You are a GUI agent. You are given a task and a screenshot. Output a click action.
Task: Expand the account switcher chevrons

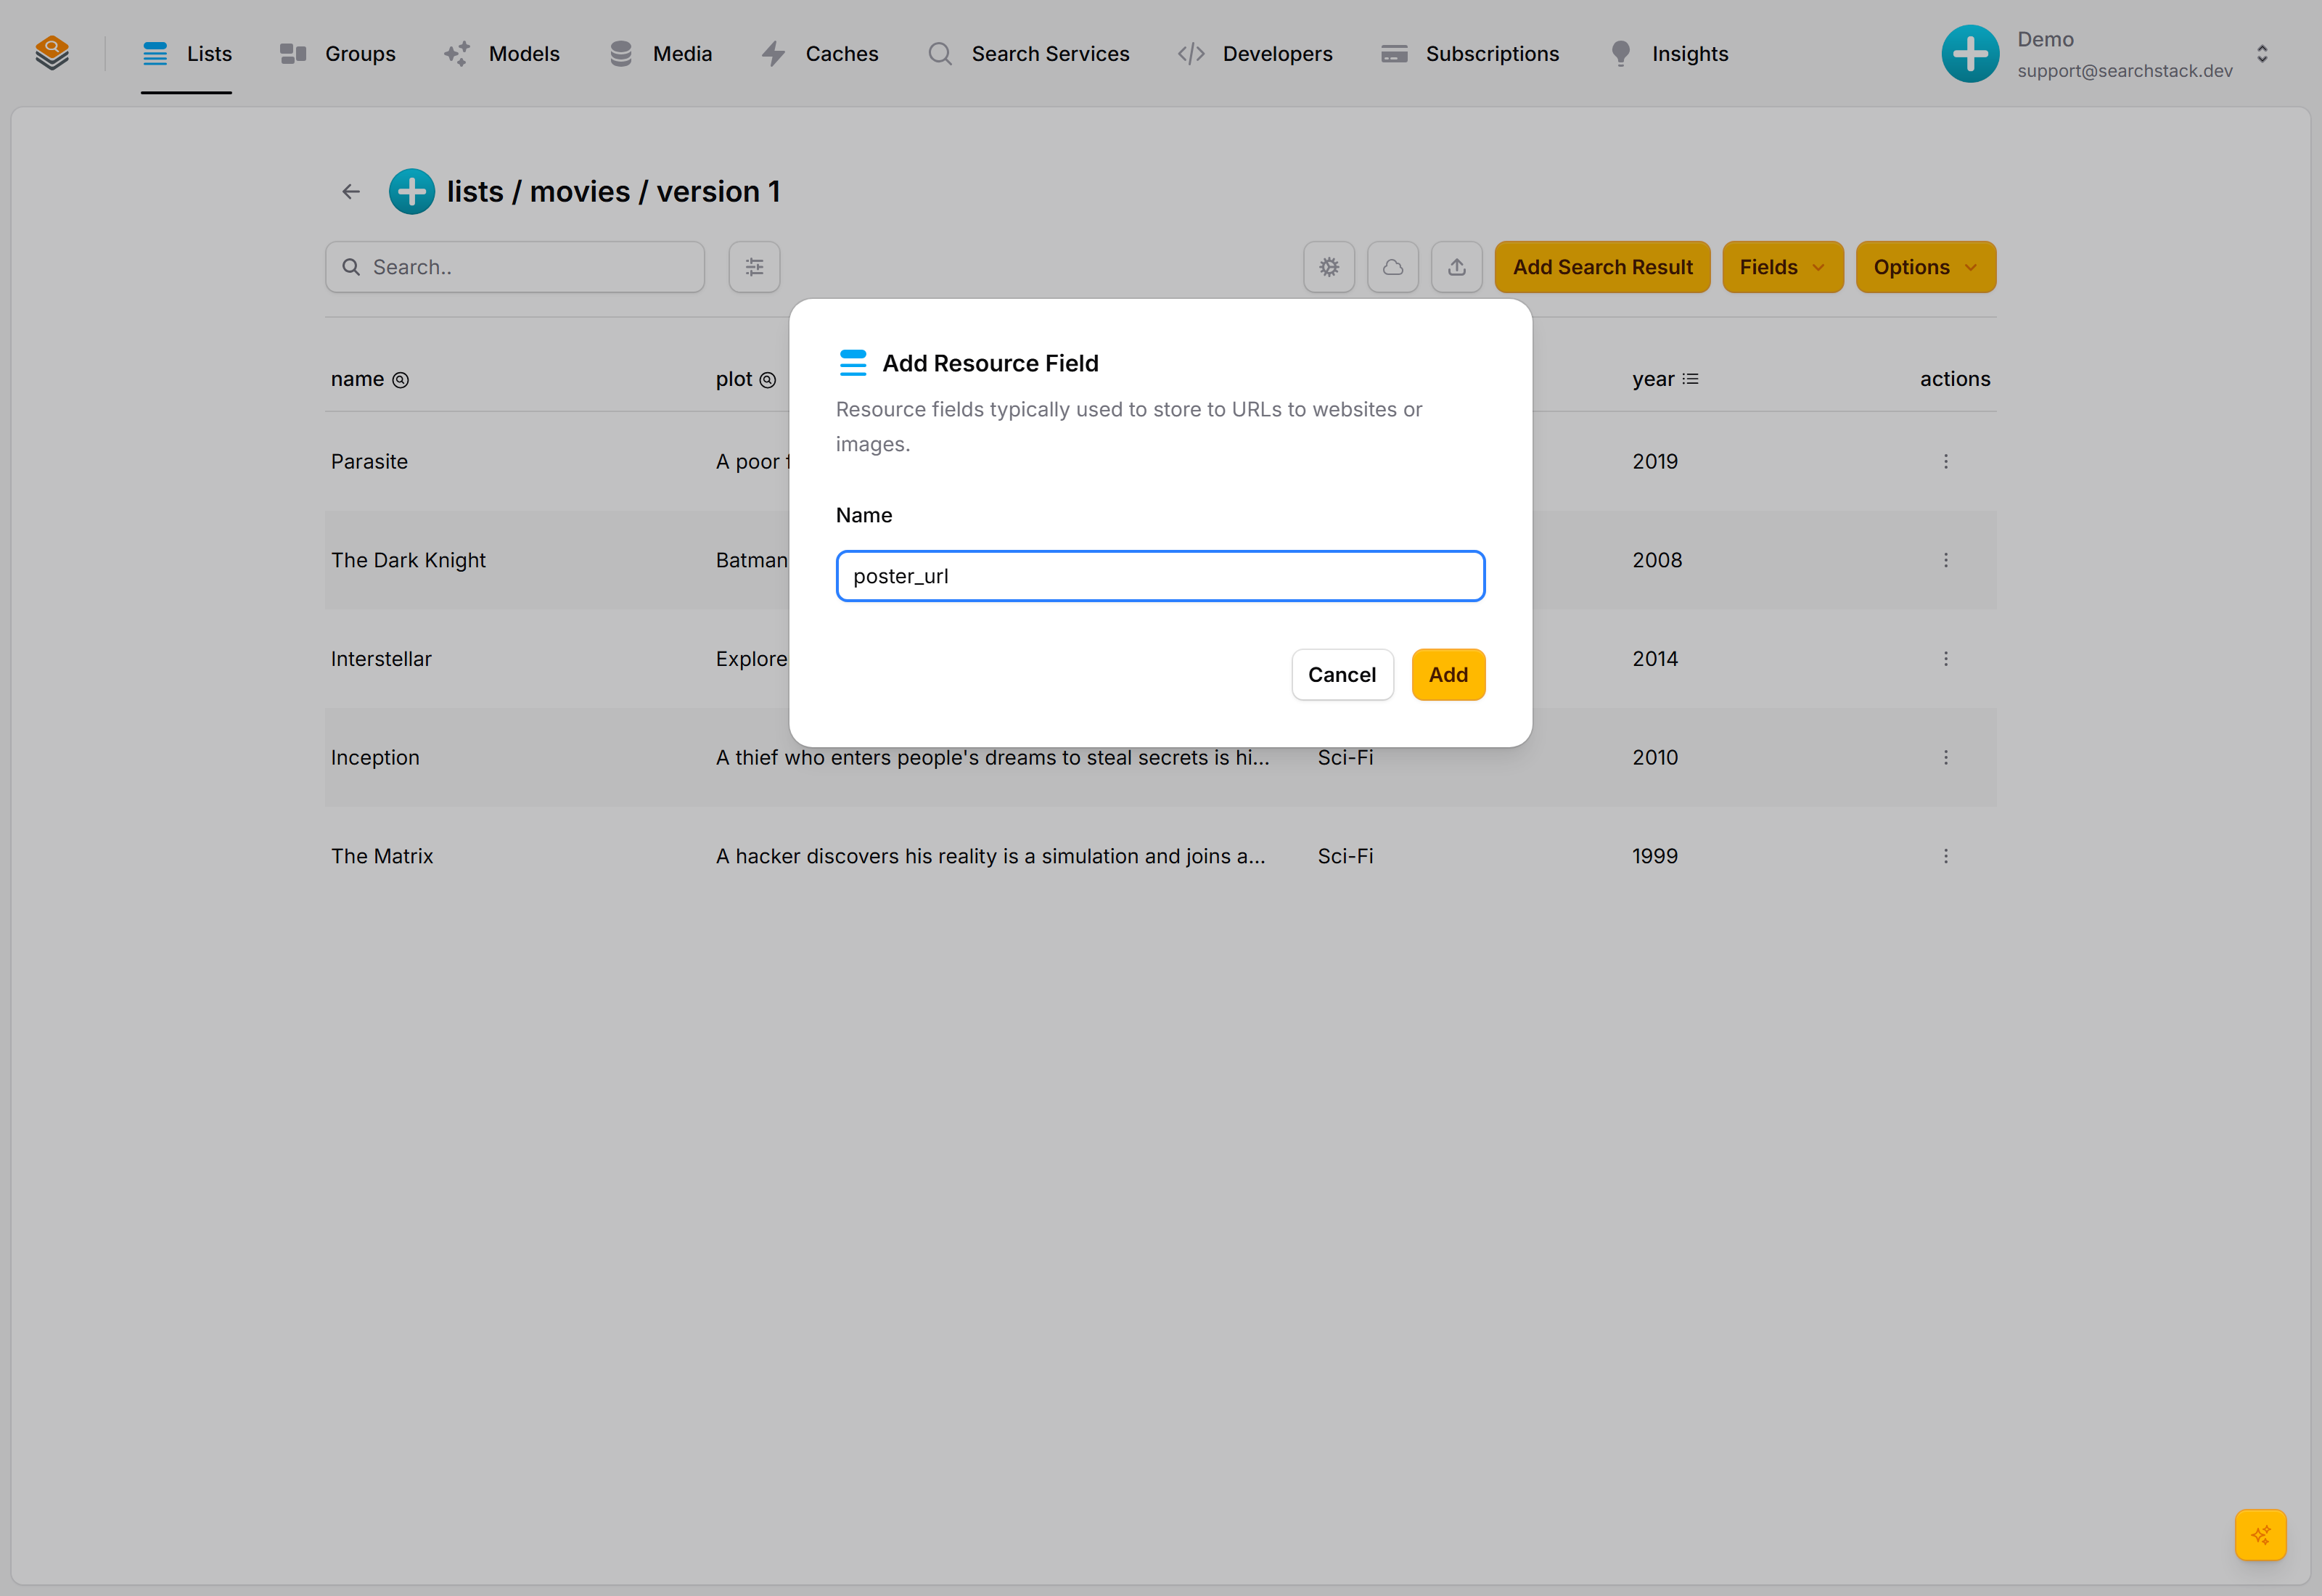2262,54
